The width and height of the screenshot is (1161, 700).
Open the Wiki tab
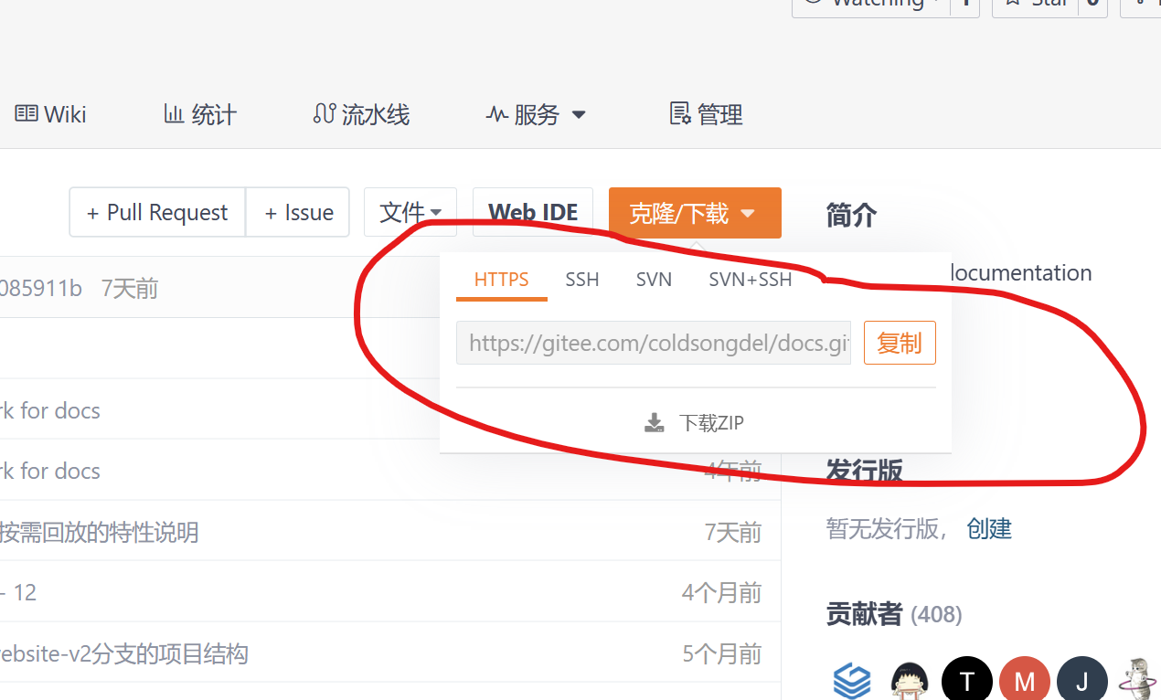[51, 114]
